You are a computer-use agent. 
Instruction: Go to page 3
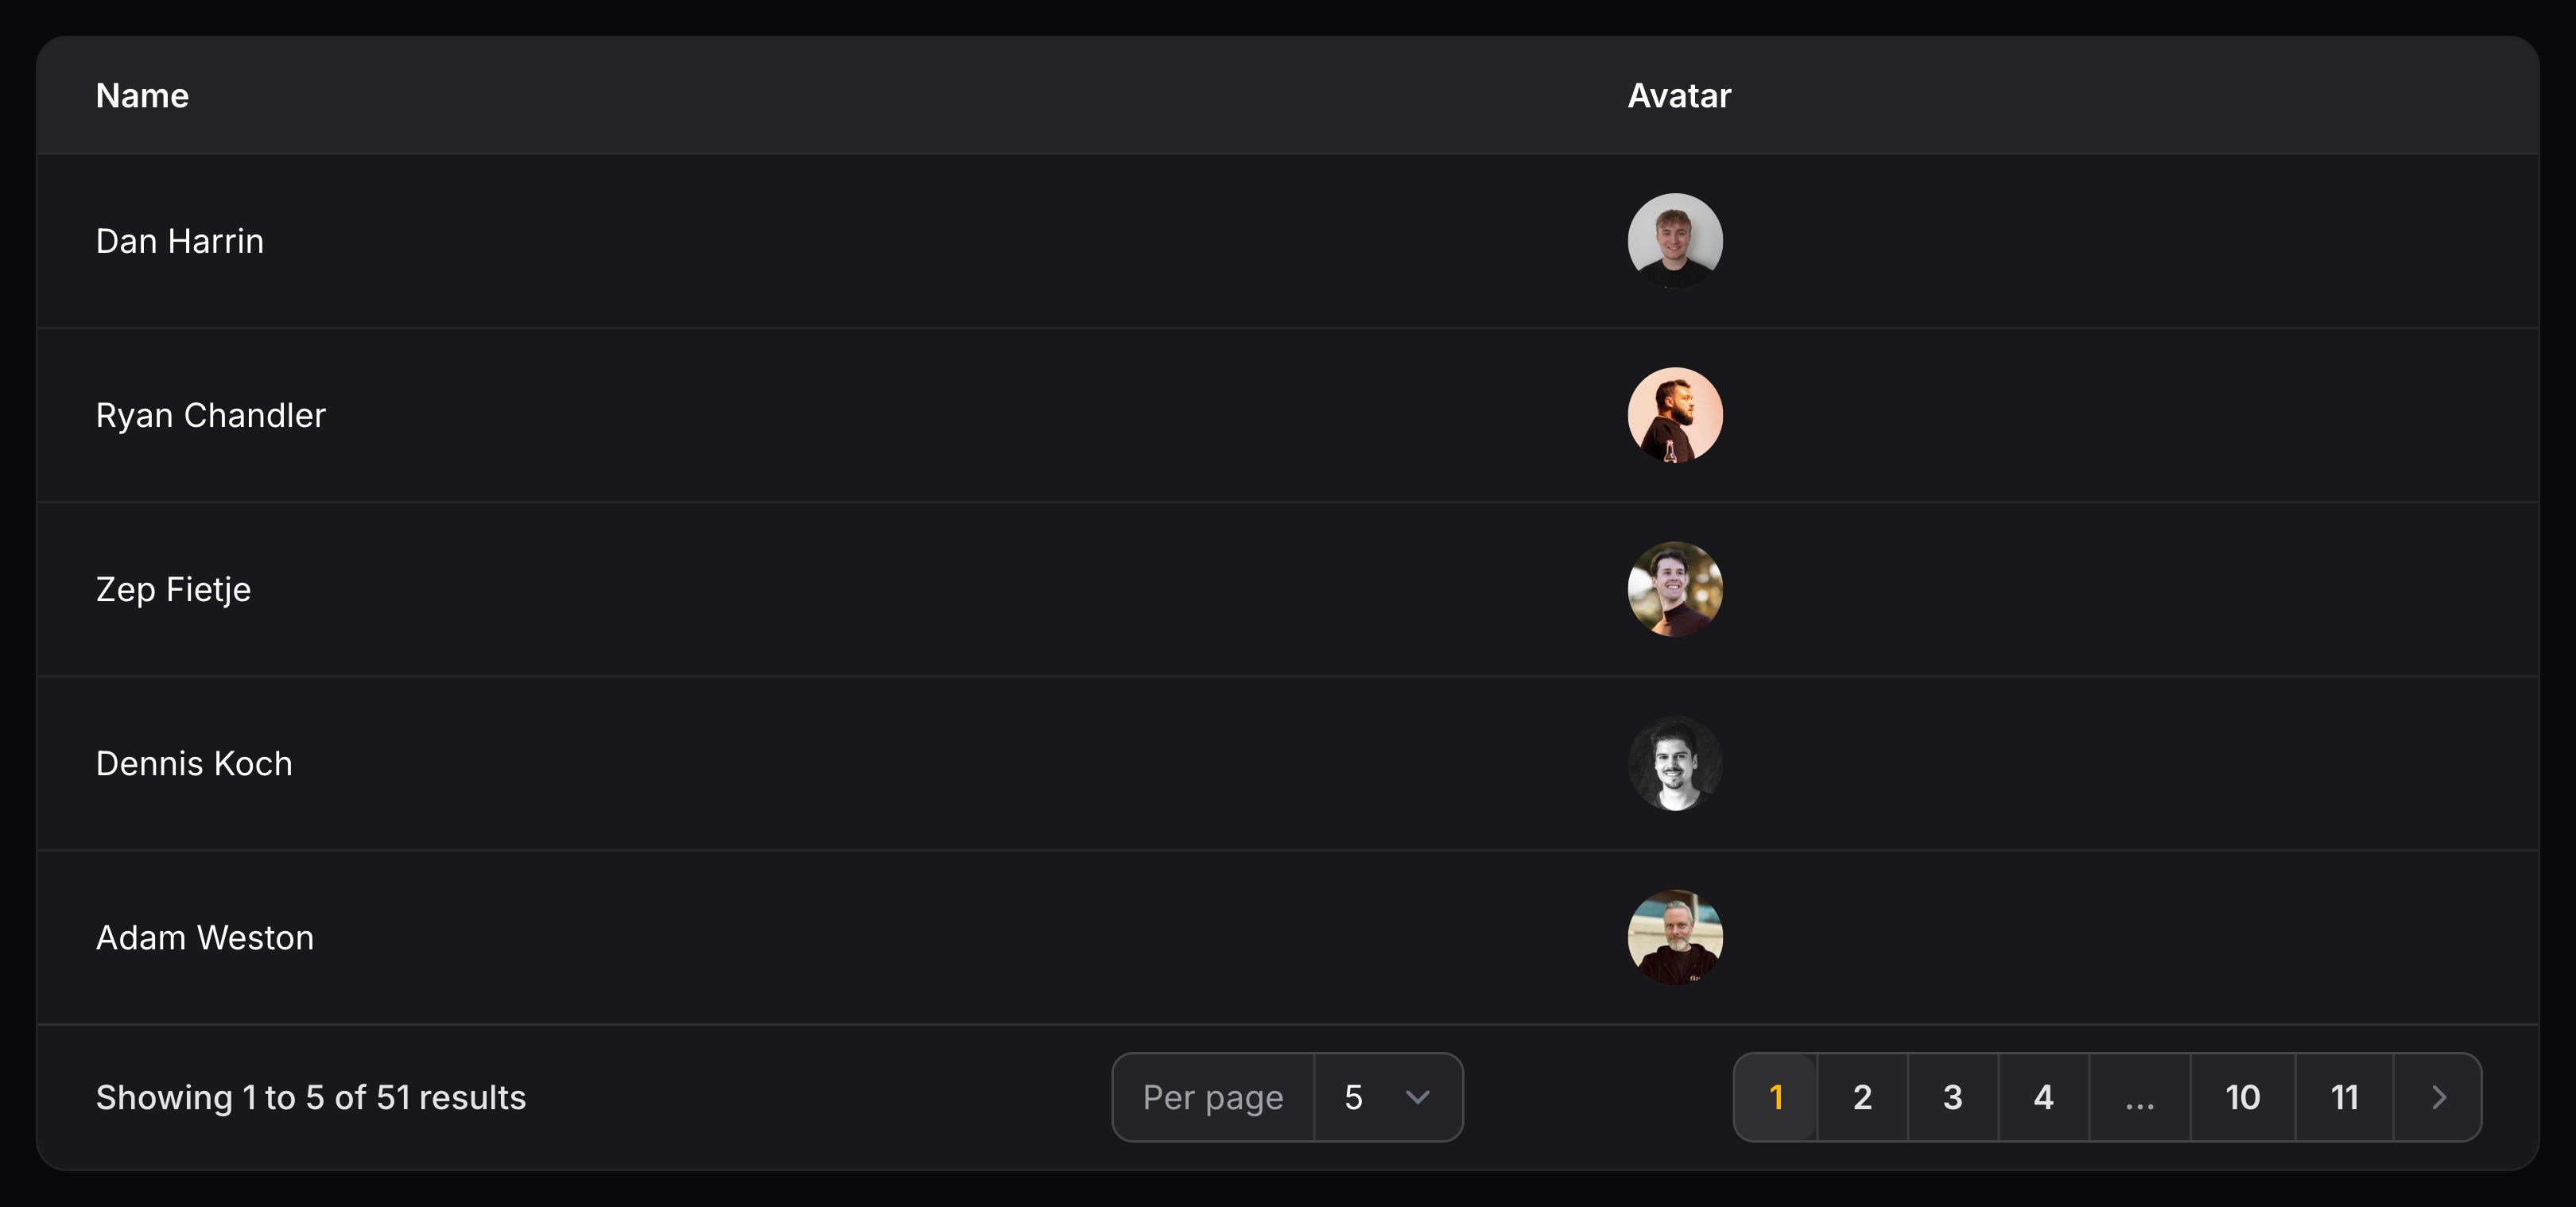tap(1952, 1097)
